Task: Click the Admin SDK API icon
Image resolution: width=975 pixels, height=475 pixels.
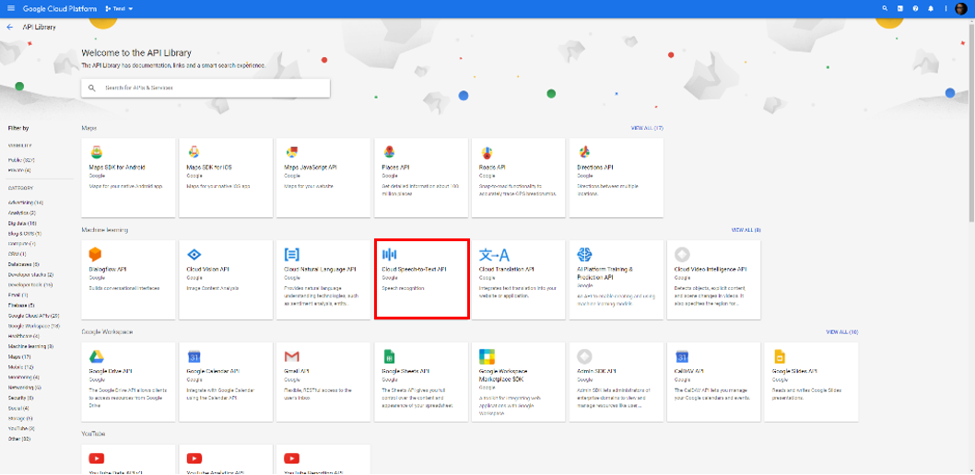Action: 584,356
